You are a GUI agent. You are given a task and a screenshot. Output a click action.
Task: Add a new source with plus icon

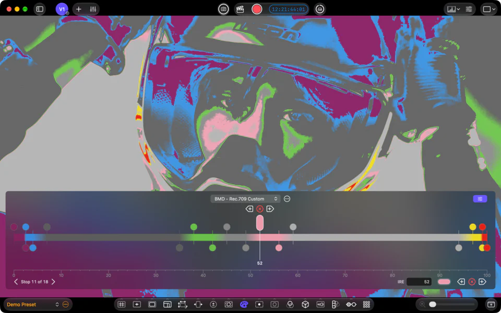coord(79,9)
